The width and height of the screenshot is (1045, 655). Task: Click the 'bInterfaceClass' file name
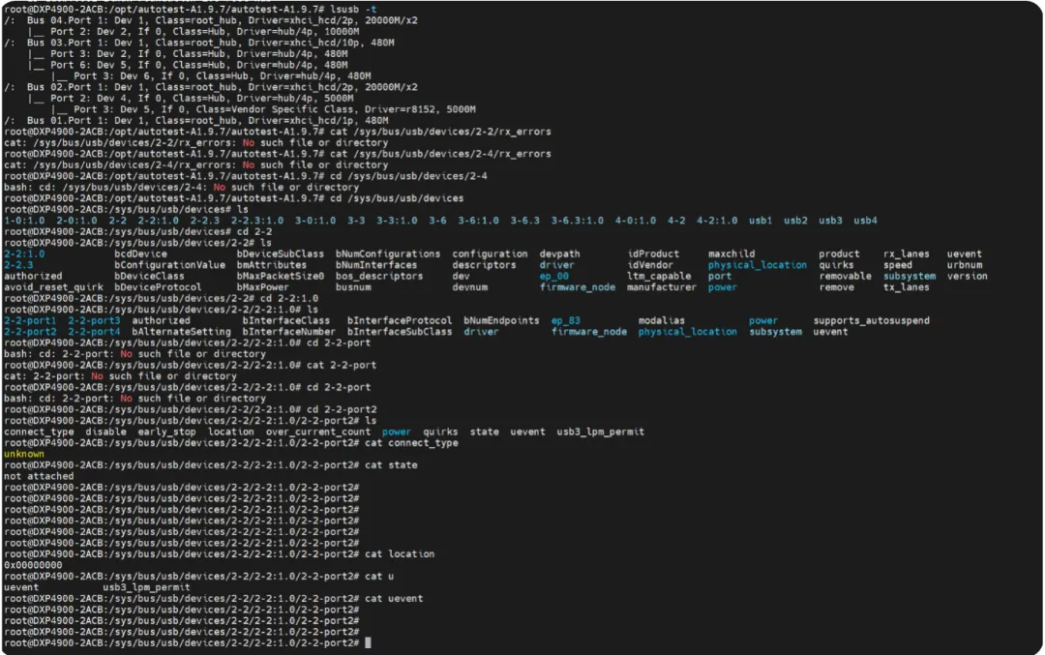click(x=285, y=320)
